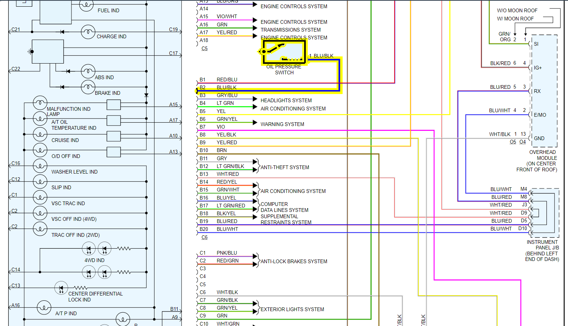Select the CHARGE IND lamp symbol

tap(88, 32)
